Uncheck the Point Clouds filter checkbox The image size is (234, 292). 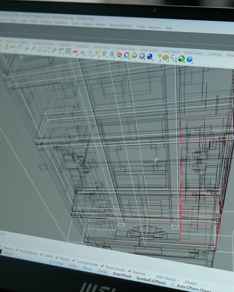[x=102, y=266]
